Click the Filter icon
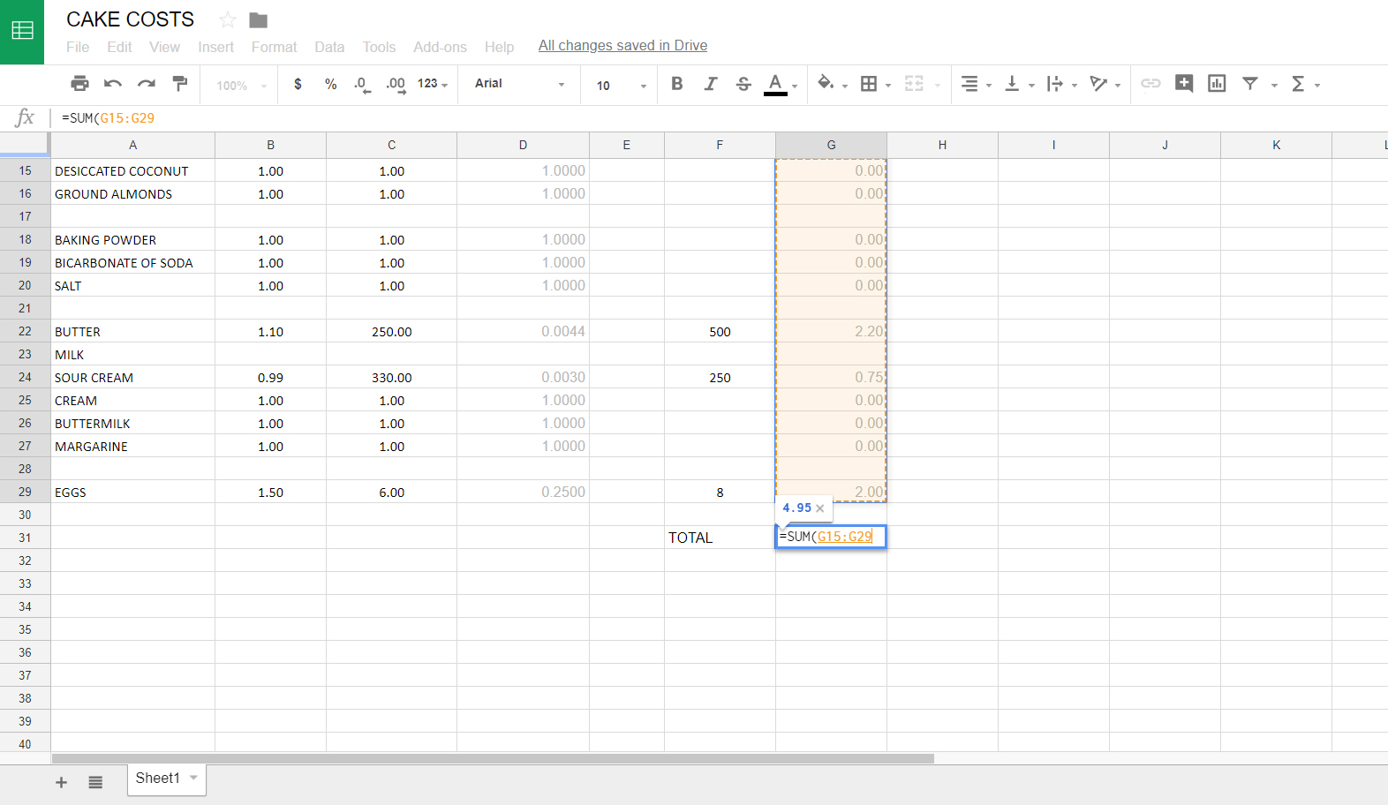1388x805 pixels. point(1250,83)
